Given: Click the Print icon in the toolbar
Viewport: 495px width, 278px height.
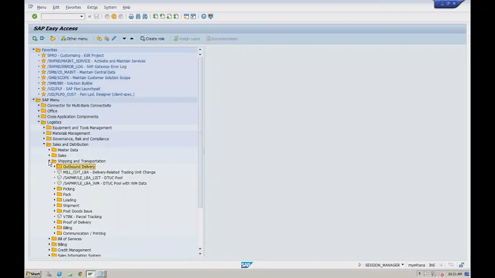Looking at the screenshot, I should (x=131, y=17).
